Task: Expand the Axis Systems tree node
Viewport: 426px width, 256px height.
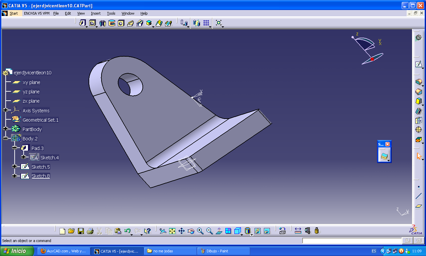Action: point(5,110)
